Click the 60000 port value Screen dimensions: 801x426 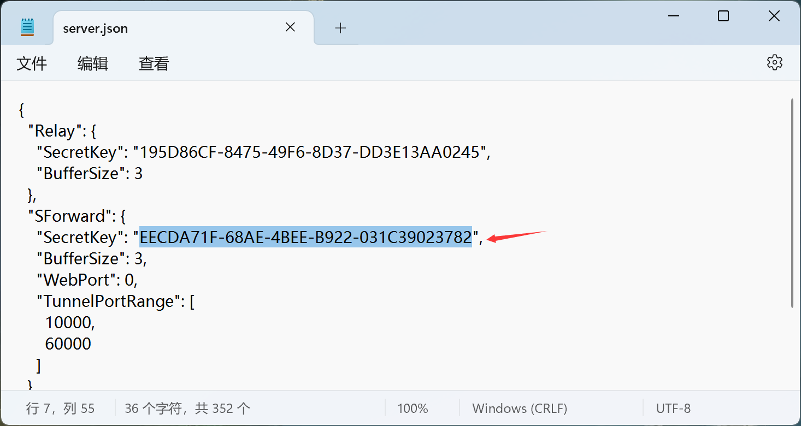[68, 344]
